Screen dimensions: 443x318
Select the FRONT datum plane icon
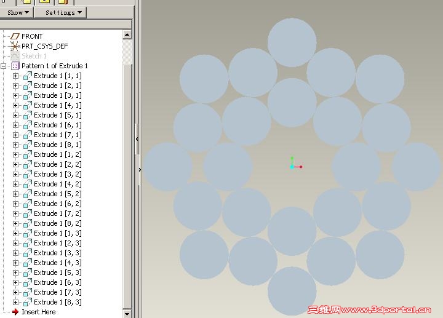click(15, 36)
